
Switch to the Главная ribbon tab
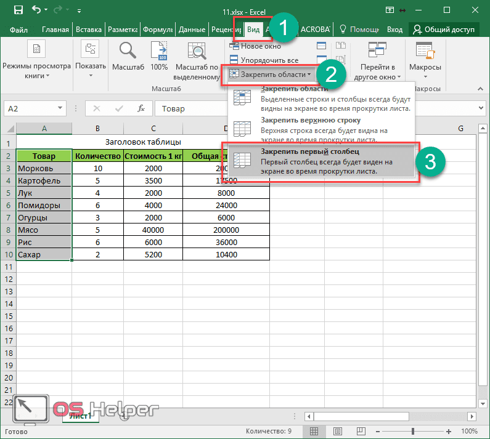coord(55,30)
